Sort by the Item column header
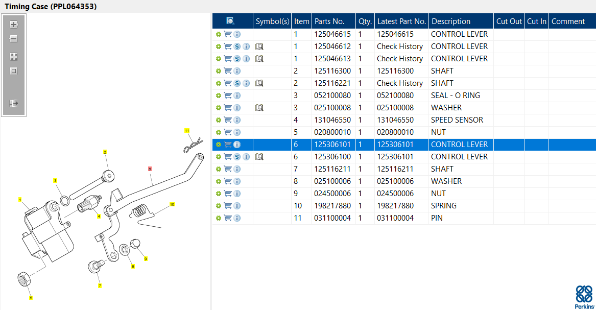The height and width of the screenshot is (310, 596). (301, 21)
